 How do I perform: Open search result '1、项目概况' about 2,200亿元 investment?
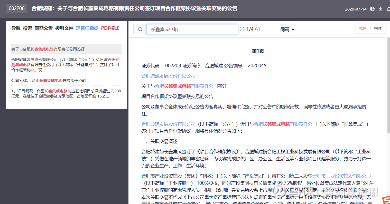(x=67, y=93)
